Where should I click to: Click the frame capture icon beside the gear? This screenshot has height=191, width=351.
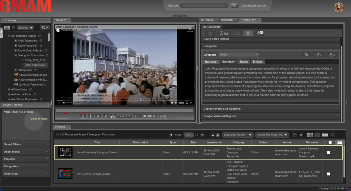point(160,116)
